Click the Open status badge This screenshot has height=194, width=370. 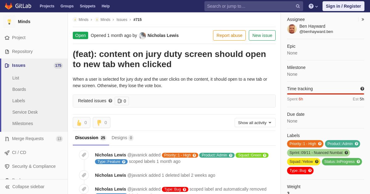coord(80,35)
